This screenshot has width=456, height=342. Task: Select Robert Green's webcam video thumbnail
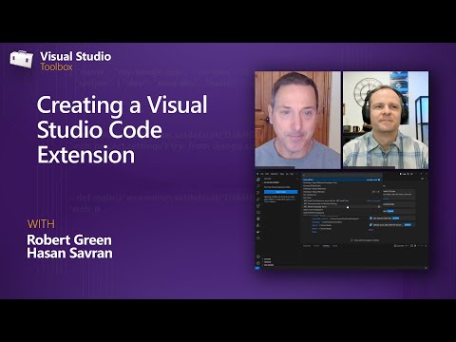(297, 120)
